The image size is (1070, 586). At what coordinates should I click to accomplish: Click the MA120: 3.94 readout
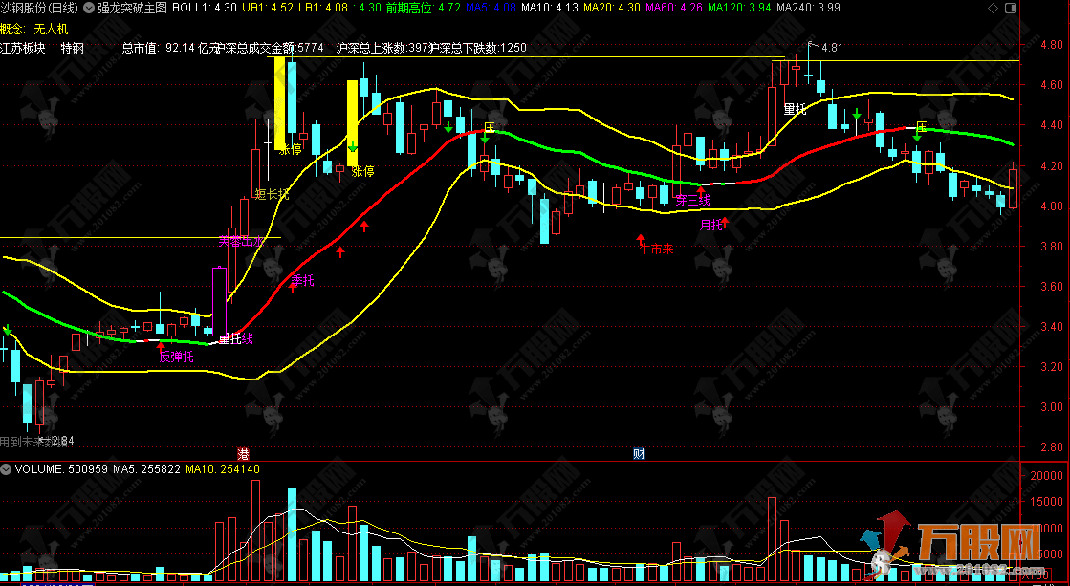739,9
